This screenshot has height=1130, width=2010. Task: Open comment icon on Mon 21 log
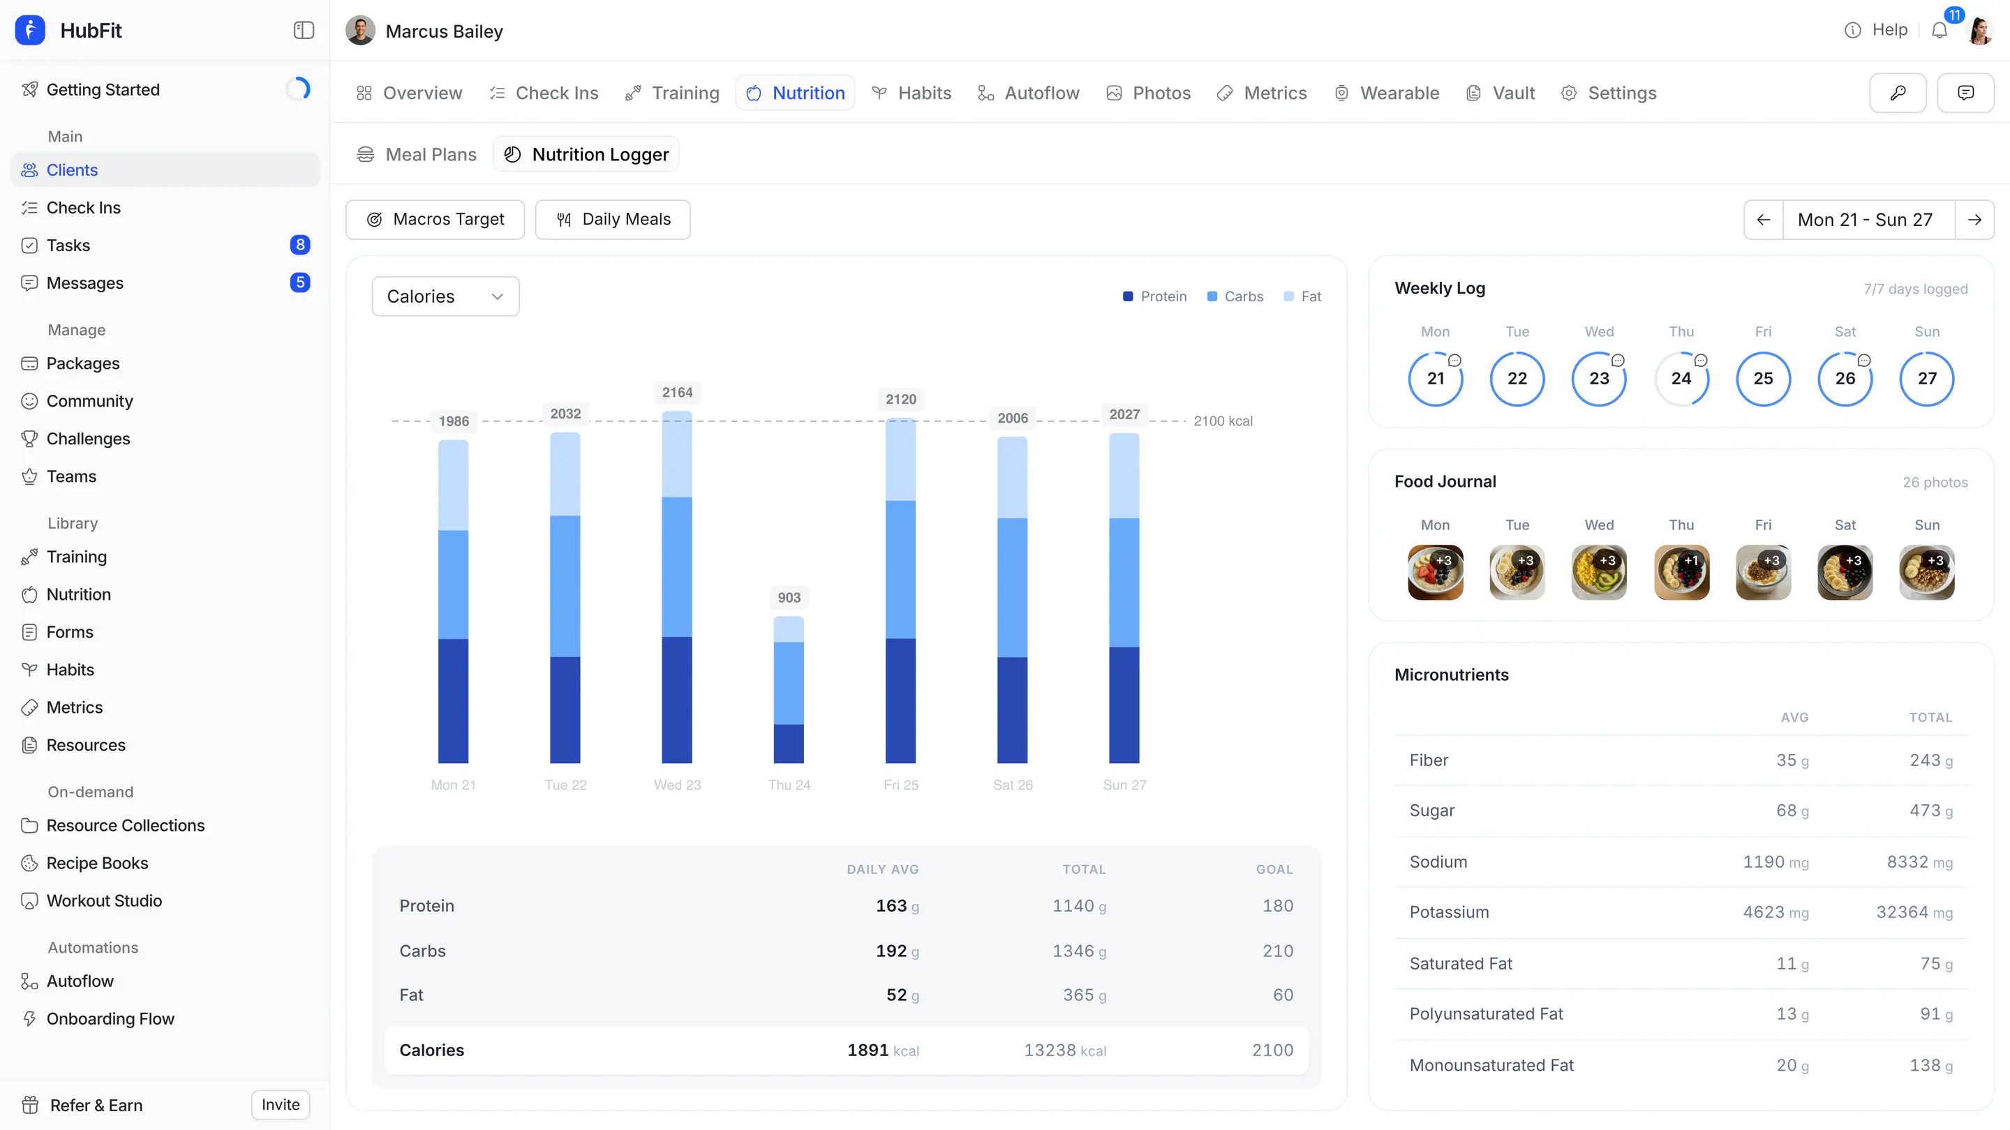point(1454,361)
